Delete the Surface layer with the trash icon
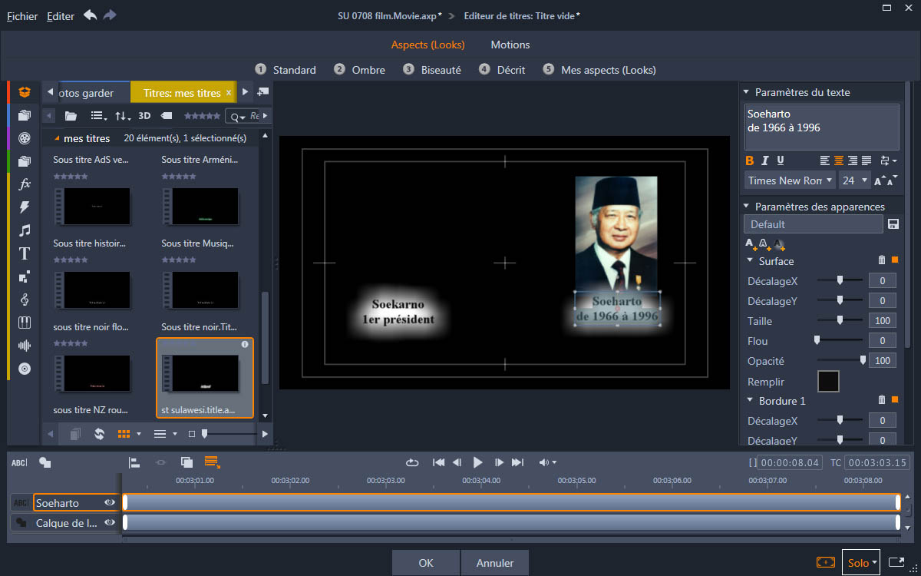The image size is (921, 576). (882, 260)
